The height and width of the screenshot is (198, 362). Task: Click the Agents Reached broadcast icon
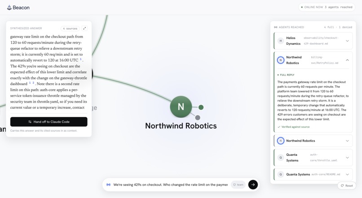275,27
